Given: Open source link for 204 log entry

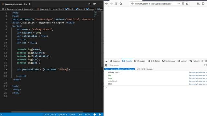Looking at the screenshot, I should (x=198, y=75).
